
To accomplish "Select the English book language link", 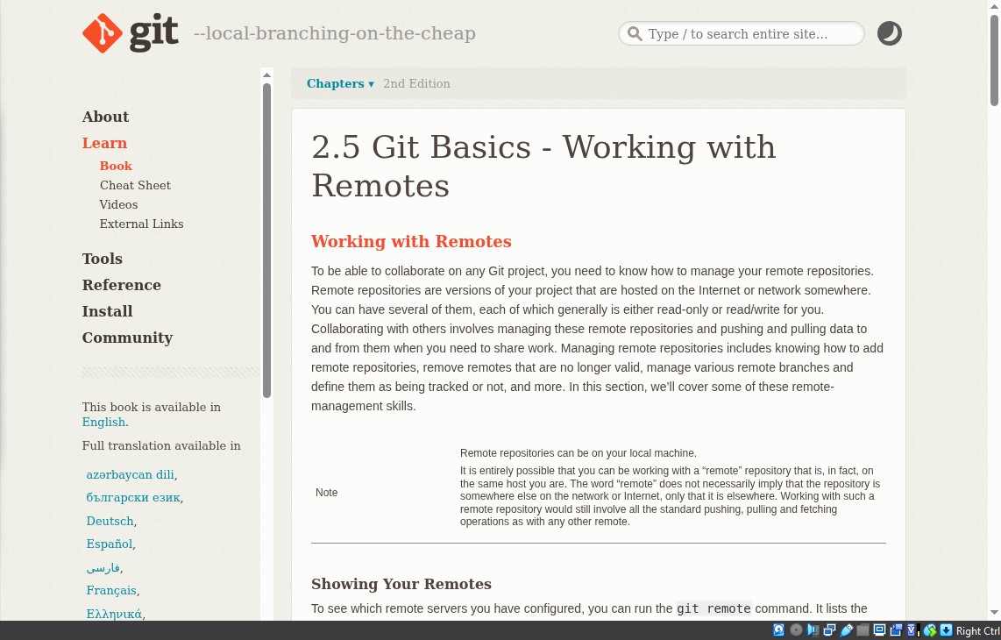I will (103, 423).
